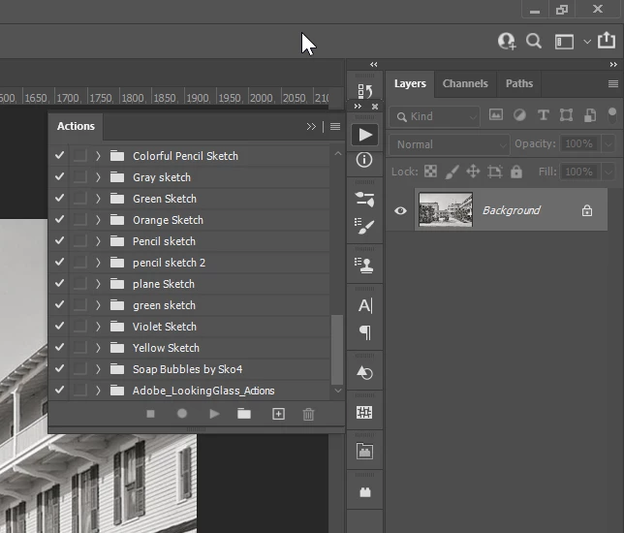The width and height of the screenshot is (624, 533).
Task: Toggle layer filtering on/off switch
Action: tap(612, 115)
